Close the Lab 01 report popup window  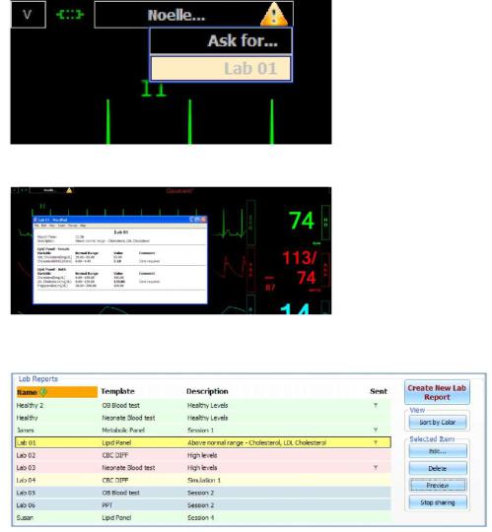[203, 220]
